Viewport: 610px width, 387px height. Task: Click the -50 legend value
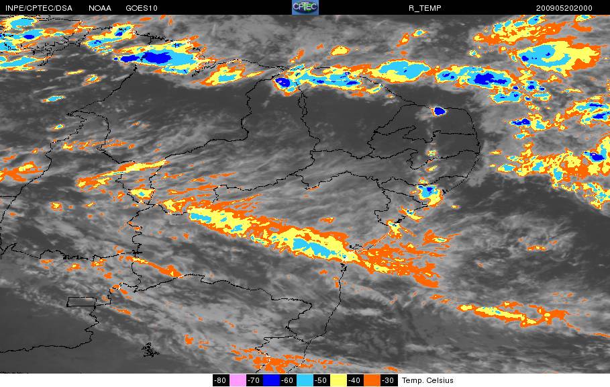(x=321, y=380)
